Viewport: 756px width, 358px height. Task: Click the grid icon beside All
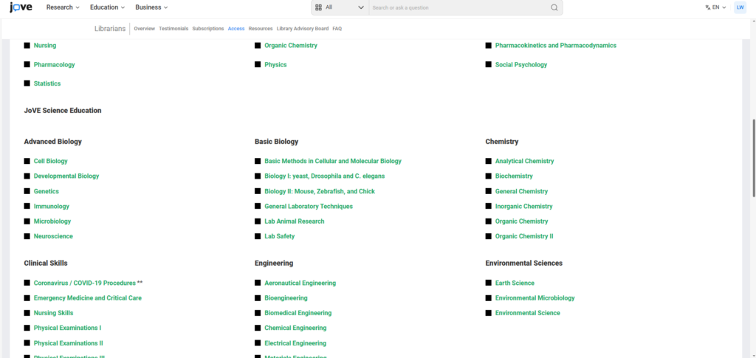coord(318,7)
